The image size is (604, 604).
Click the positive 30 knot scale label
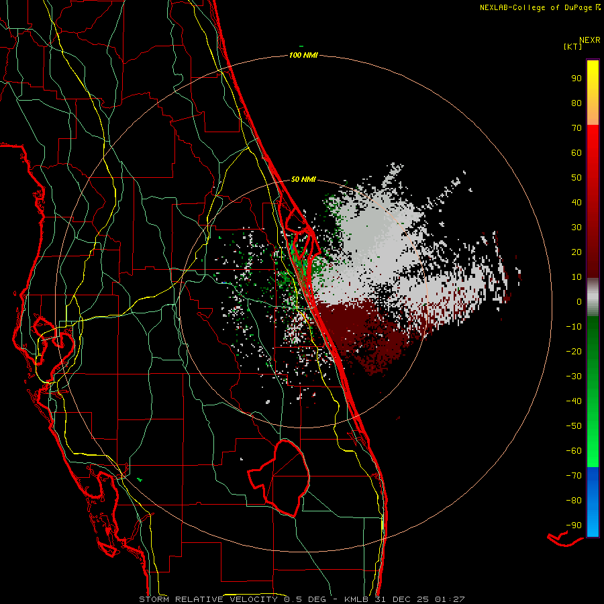pos(576,228)
